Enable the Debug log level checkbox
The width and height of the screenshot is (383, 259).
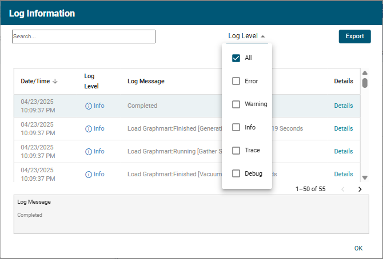pyautogui.click(x=236, y=173)
